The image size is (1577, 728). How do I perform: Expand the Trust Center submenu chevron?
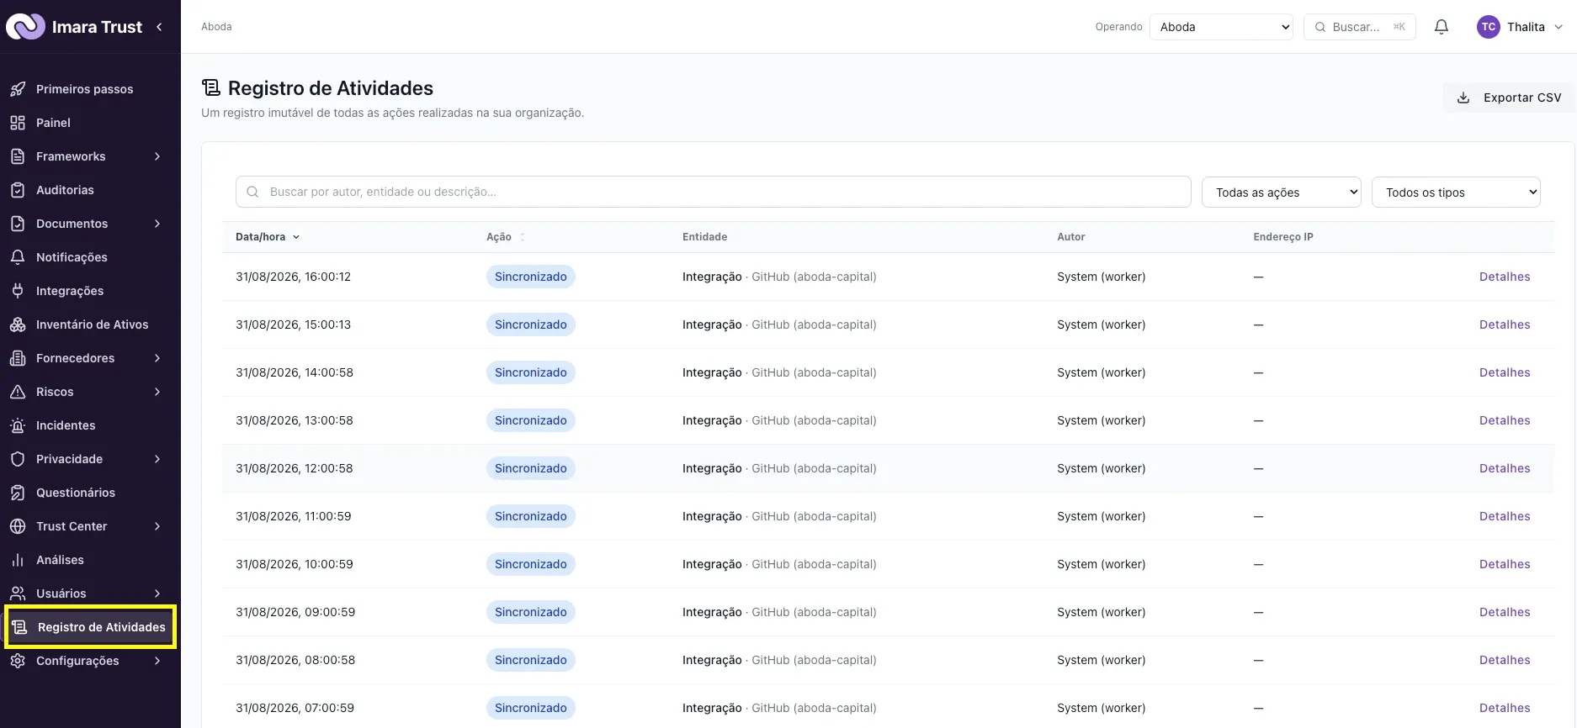tap(157, 526)
